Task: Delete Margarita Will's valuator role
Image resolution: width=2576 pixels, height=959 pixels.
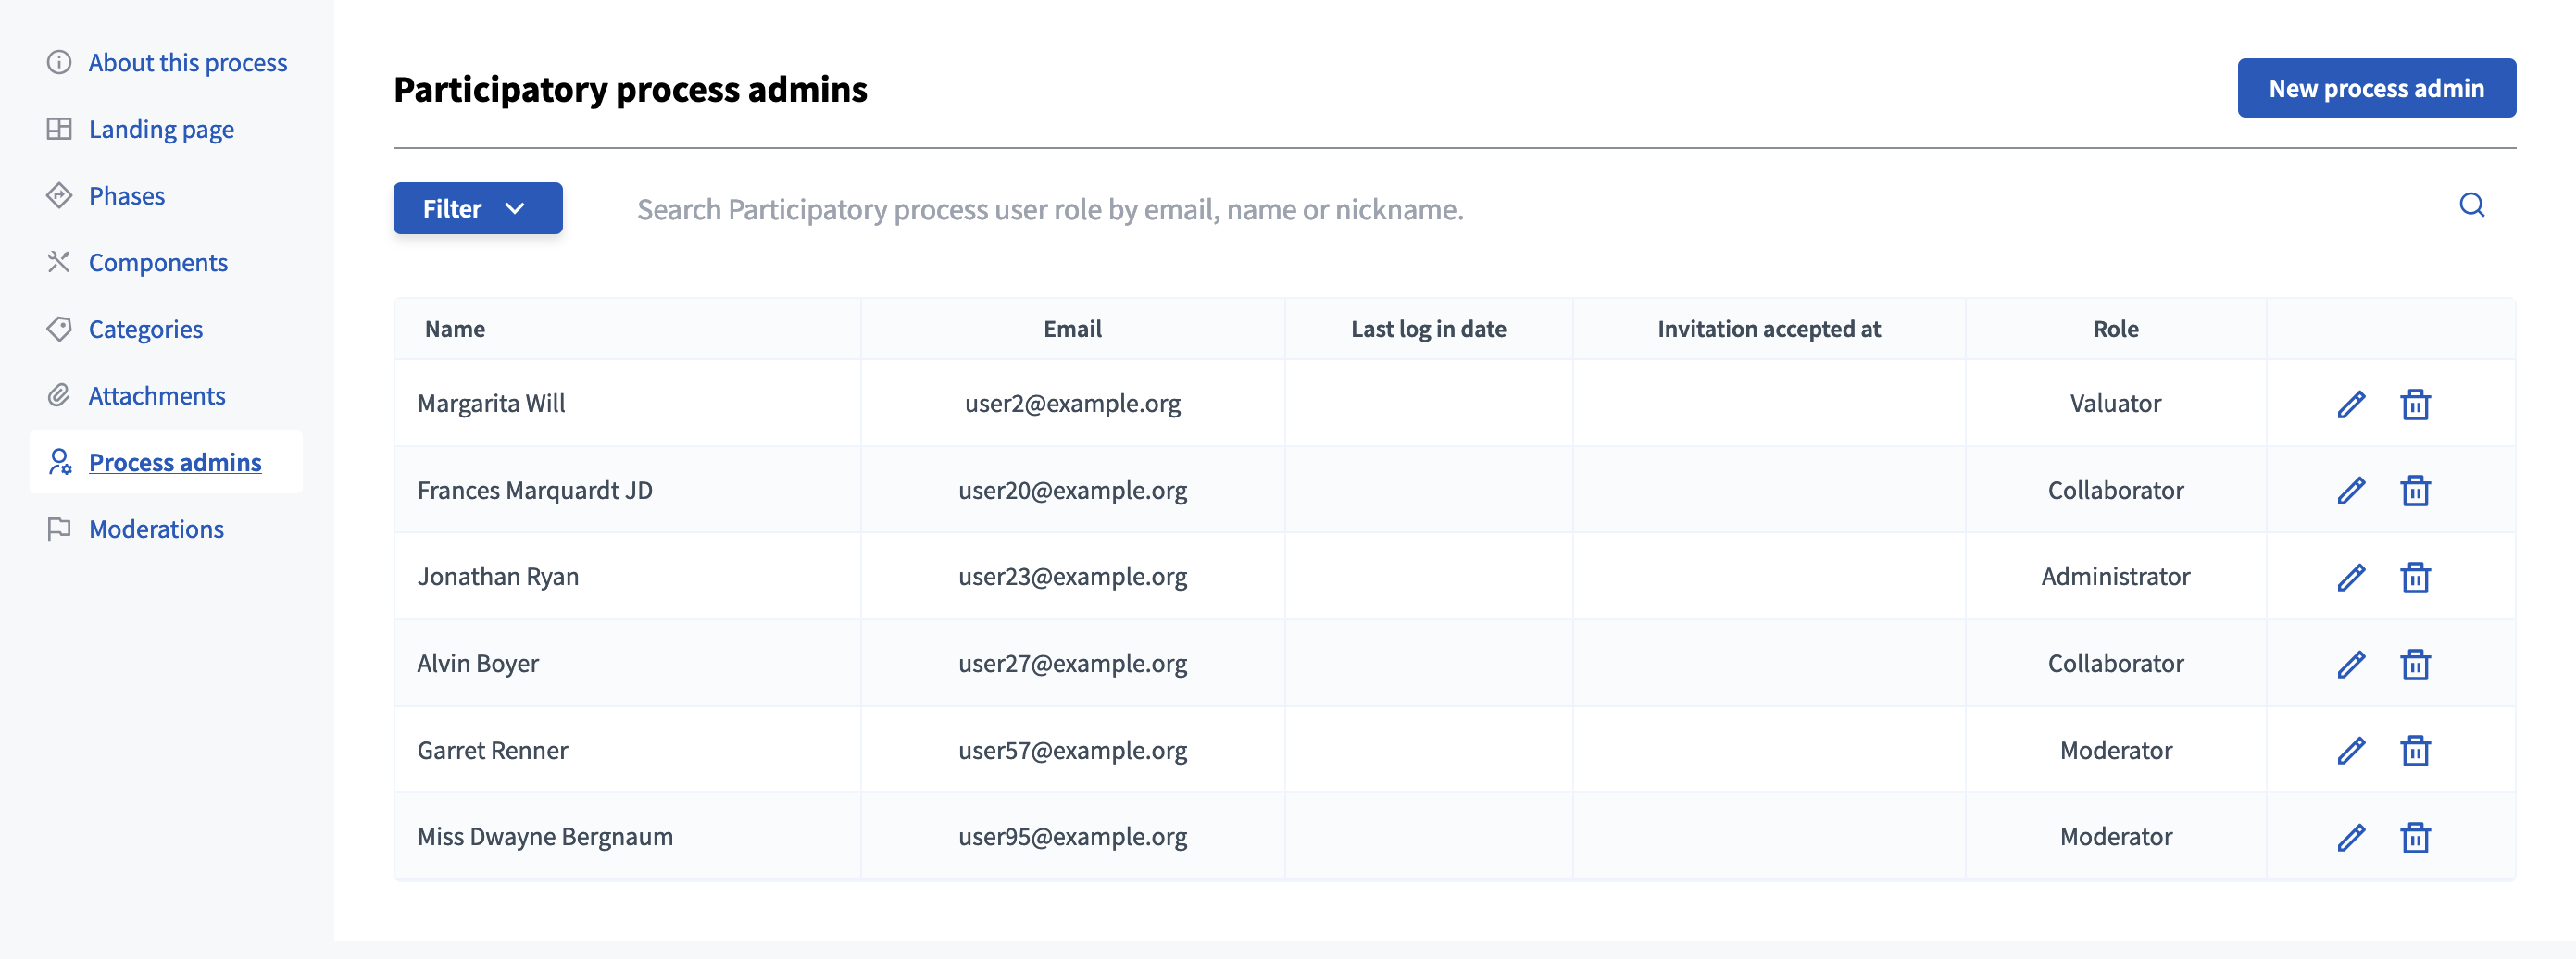Action: click(x=2414, y=404)
